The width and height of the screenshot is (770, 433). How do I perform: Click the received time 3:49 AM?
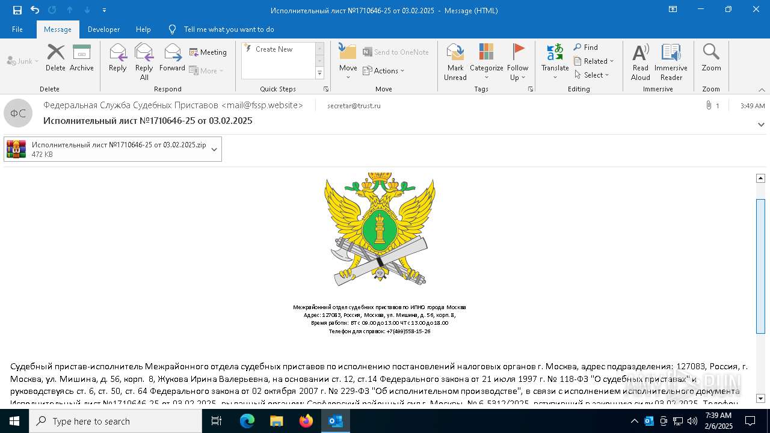753,106
